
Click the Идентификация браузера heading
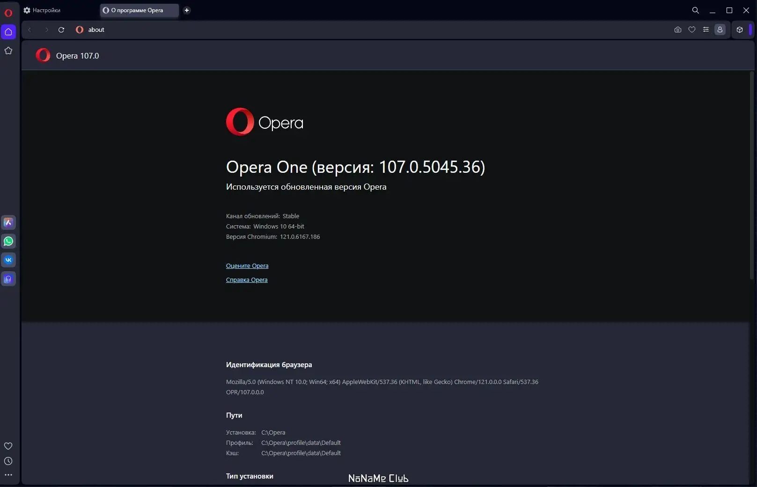[269, 365]
